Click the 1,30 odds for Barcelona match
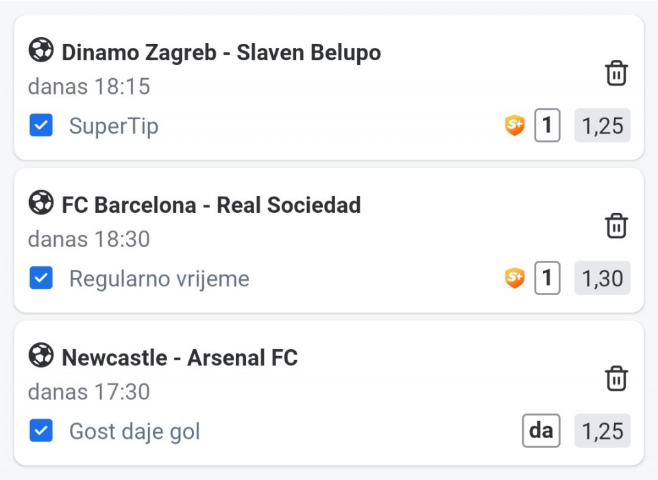Image resolution: width=658 pixels, height=480 pixels. pos(602,279)
